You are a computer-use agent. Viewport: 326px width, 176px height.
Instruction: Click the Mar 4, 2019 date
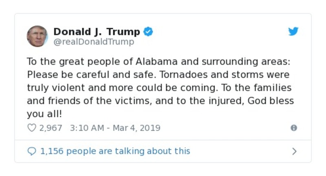pos(137,128)
